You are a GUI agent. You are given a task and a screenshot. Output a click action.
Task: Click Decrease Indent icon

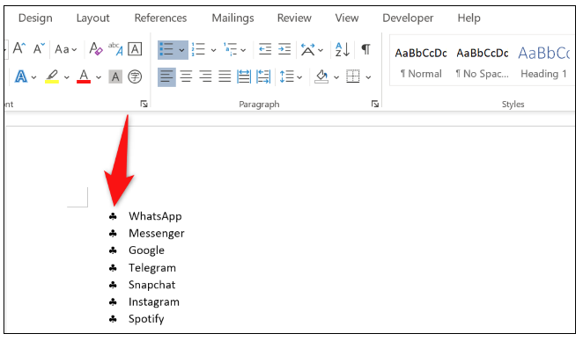[265, 49]
